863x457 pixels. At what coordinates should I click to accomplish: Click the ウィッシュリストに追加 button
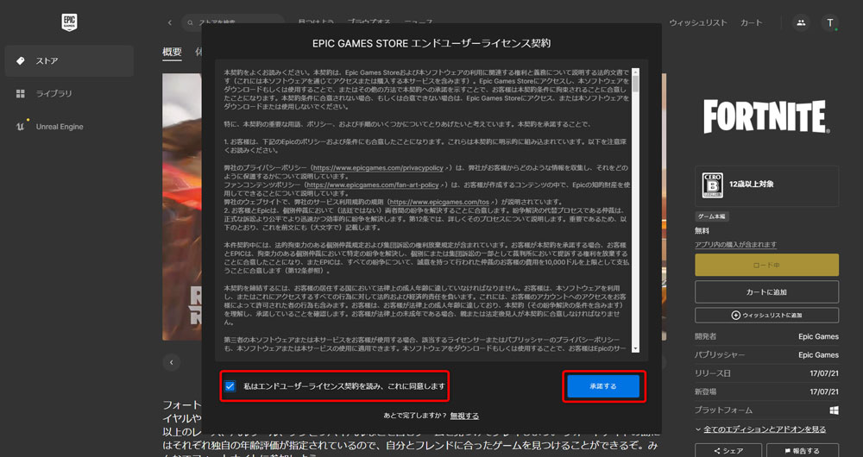click(x=766, y=315)
